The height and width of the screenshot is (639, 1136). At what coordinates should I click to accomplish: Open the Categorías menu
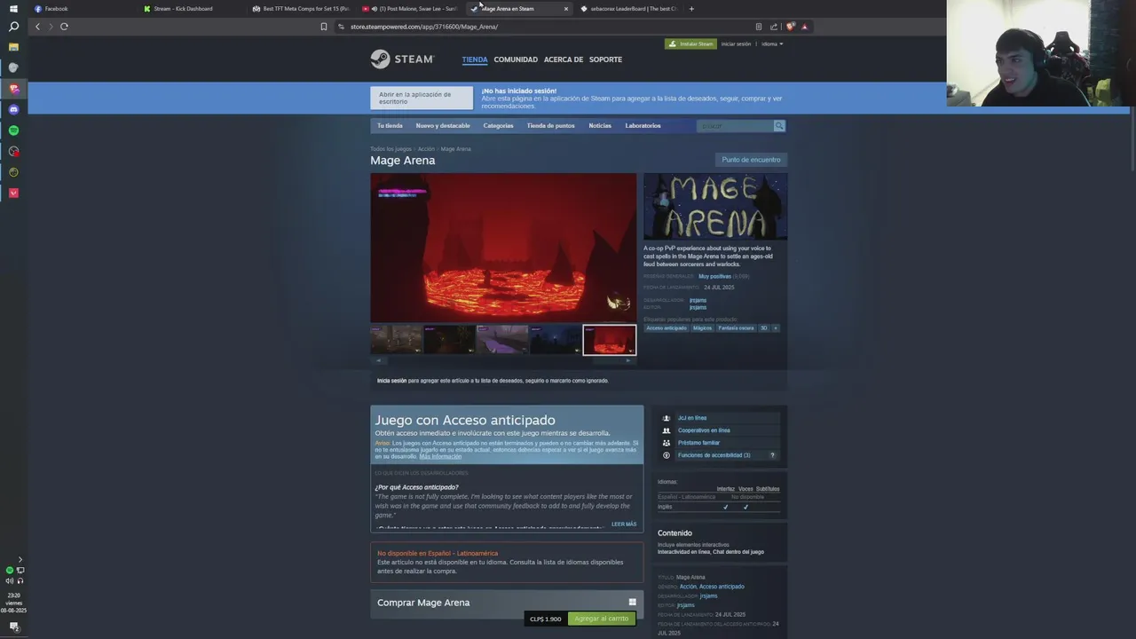(x=498, y=126)
